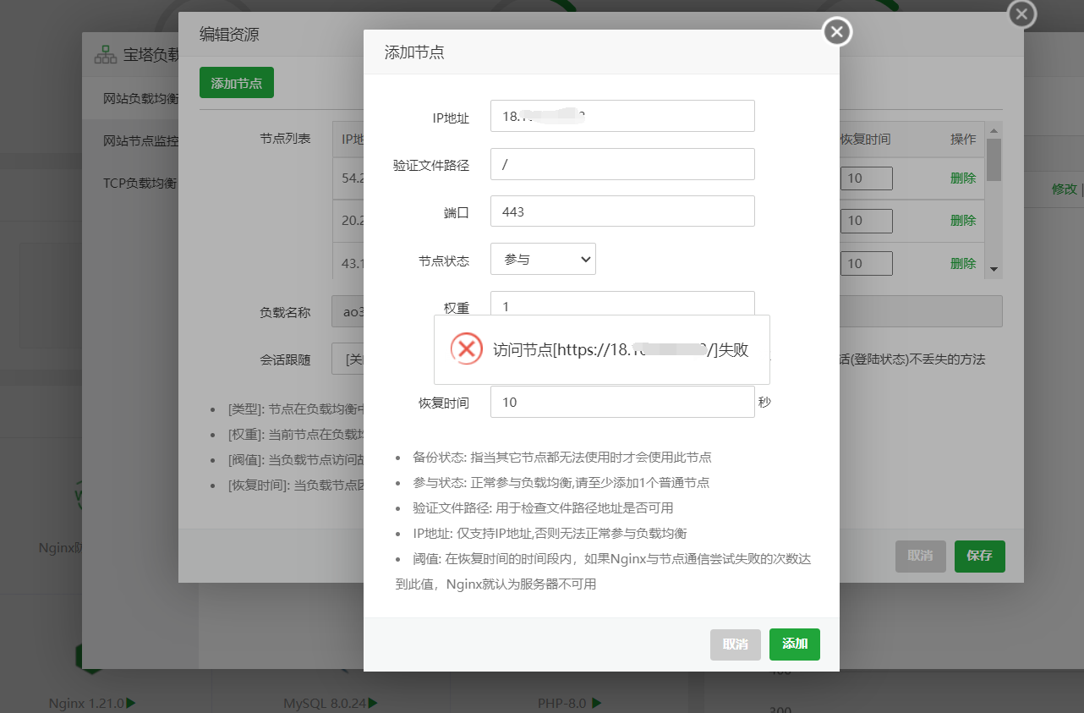Image resolution: width=1084 pixels, height=713 pixels.
Task: Click node list scrollbar down arrow
Action: [994, 269]
